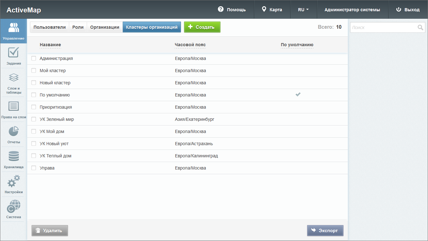Expand the RU language dropdown
The height and width of the screenshot is (241, 428).
[303, 10]
